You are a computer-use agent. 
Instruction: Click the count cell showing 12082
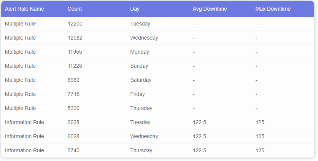[75, 38]
